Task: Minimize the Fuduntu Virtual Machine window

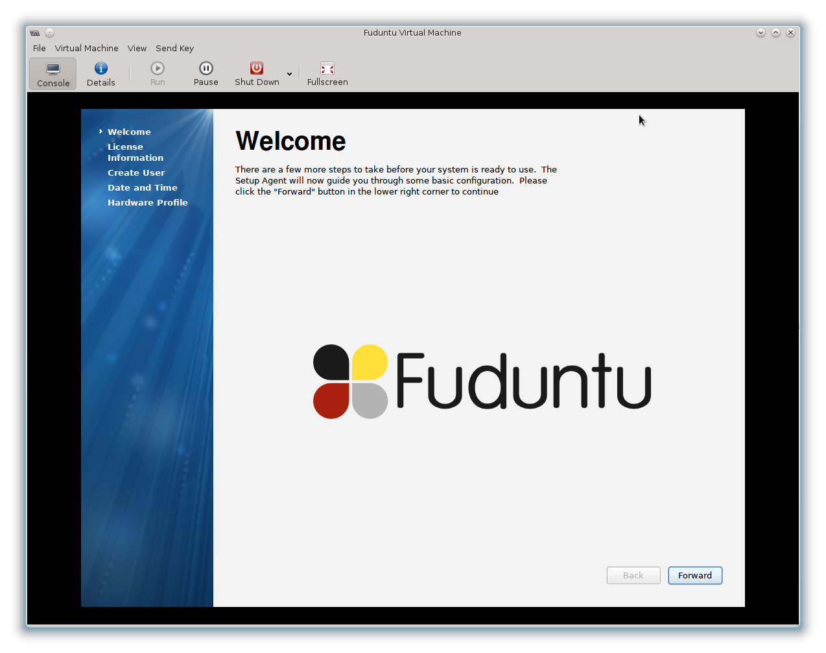Action: (x=761, y=32)
